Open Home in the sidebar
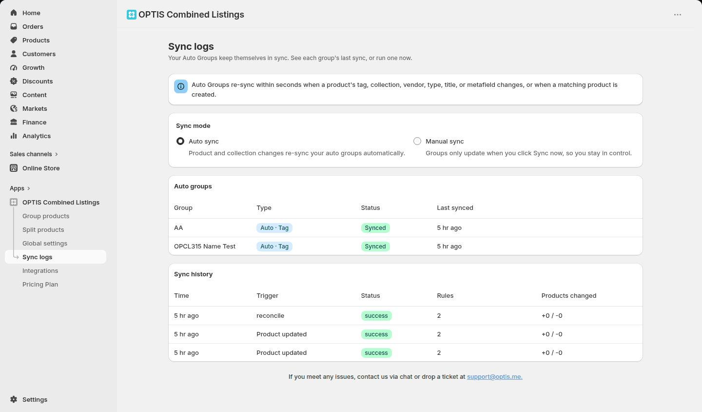The image size is (702, 412). click(x=31, y=13)
